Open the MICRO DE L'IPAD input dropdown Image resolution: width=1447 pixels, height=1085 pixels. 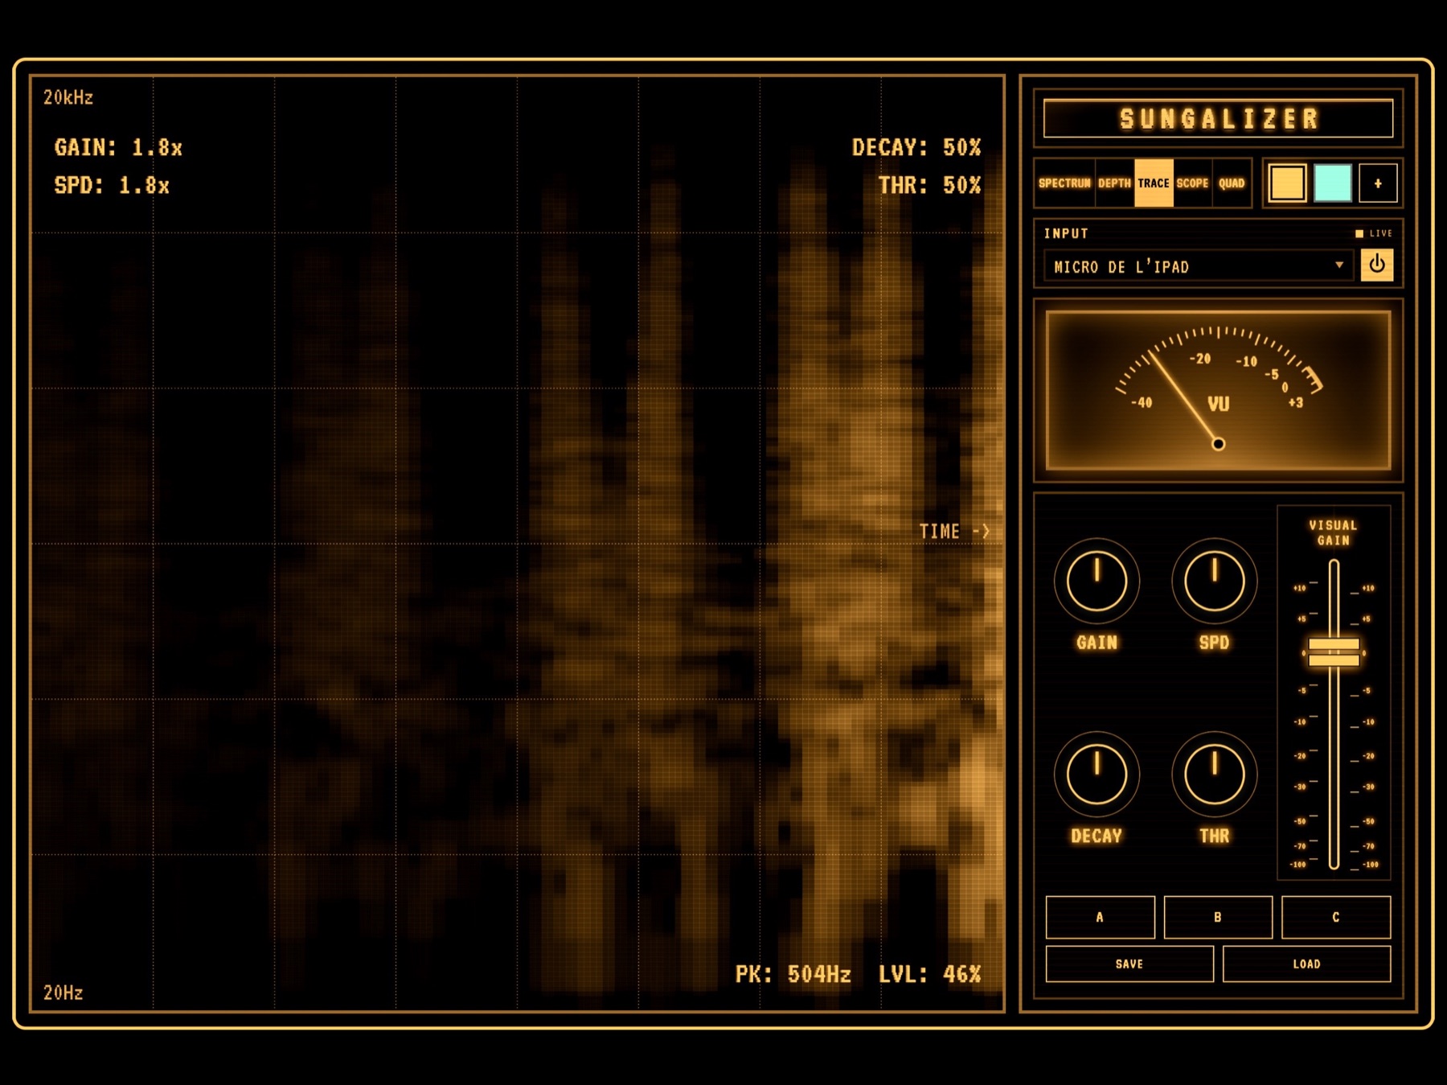coord(1199,266)
